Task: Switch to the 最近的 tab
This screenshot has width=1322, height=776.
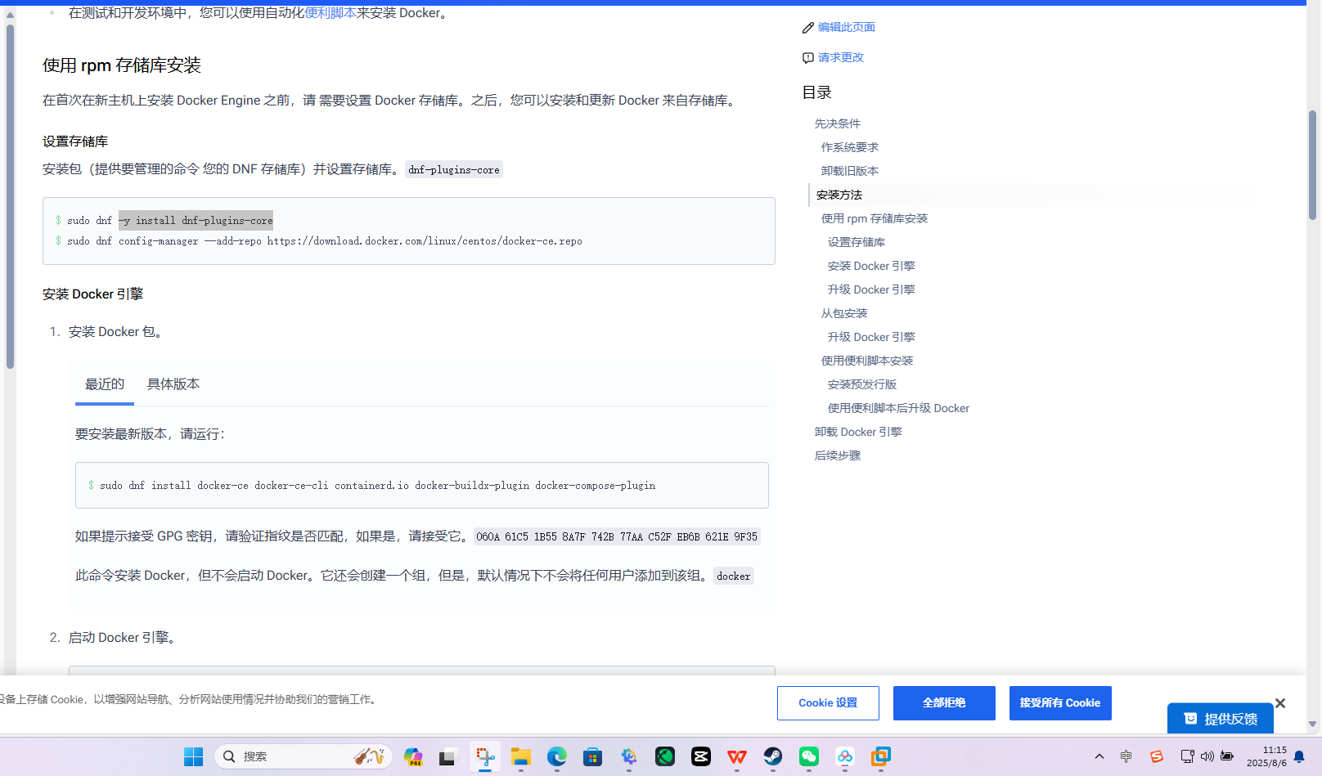Action: (105, 384)
